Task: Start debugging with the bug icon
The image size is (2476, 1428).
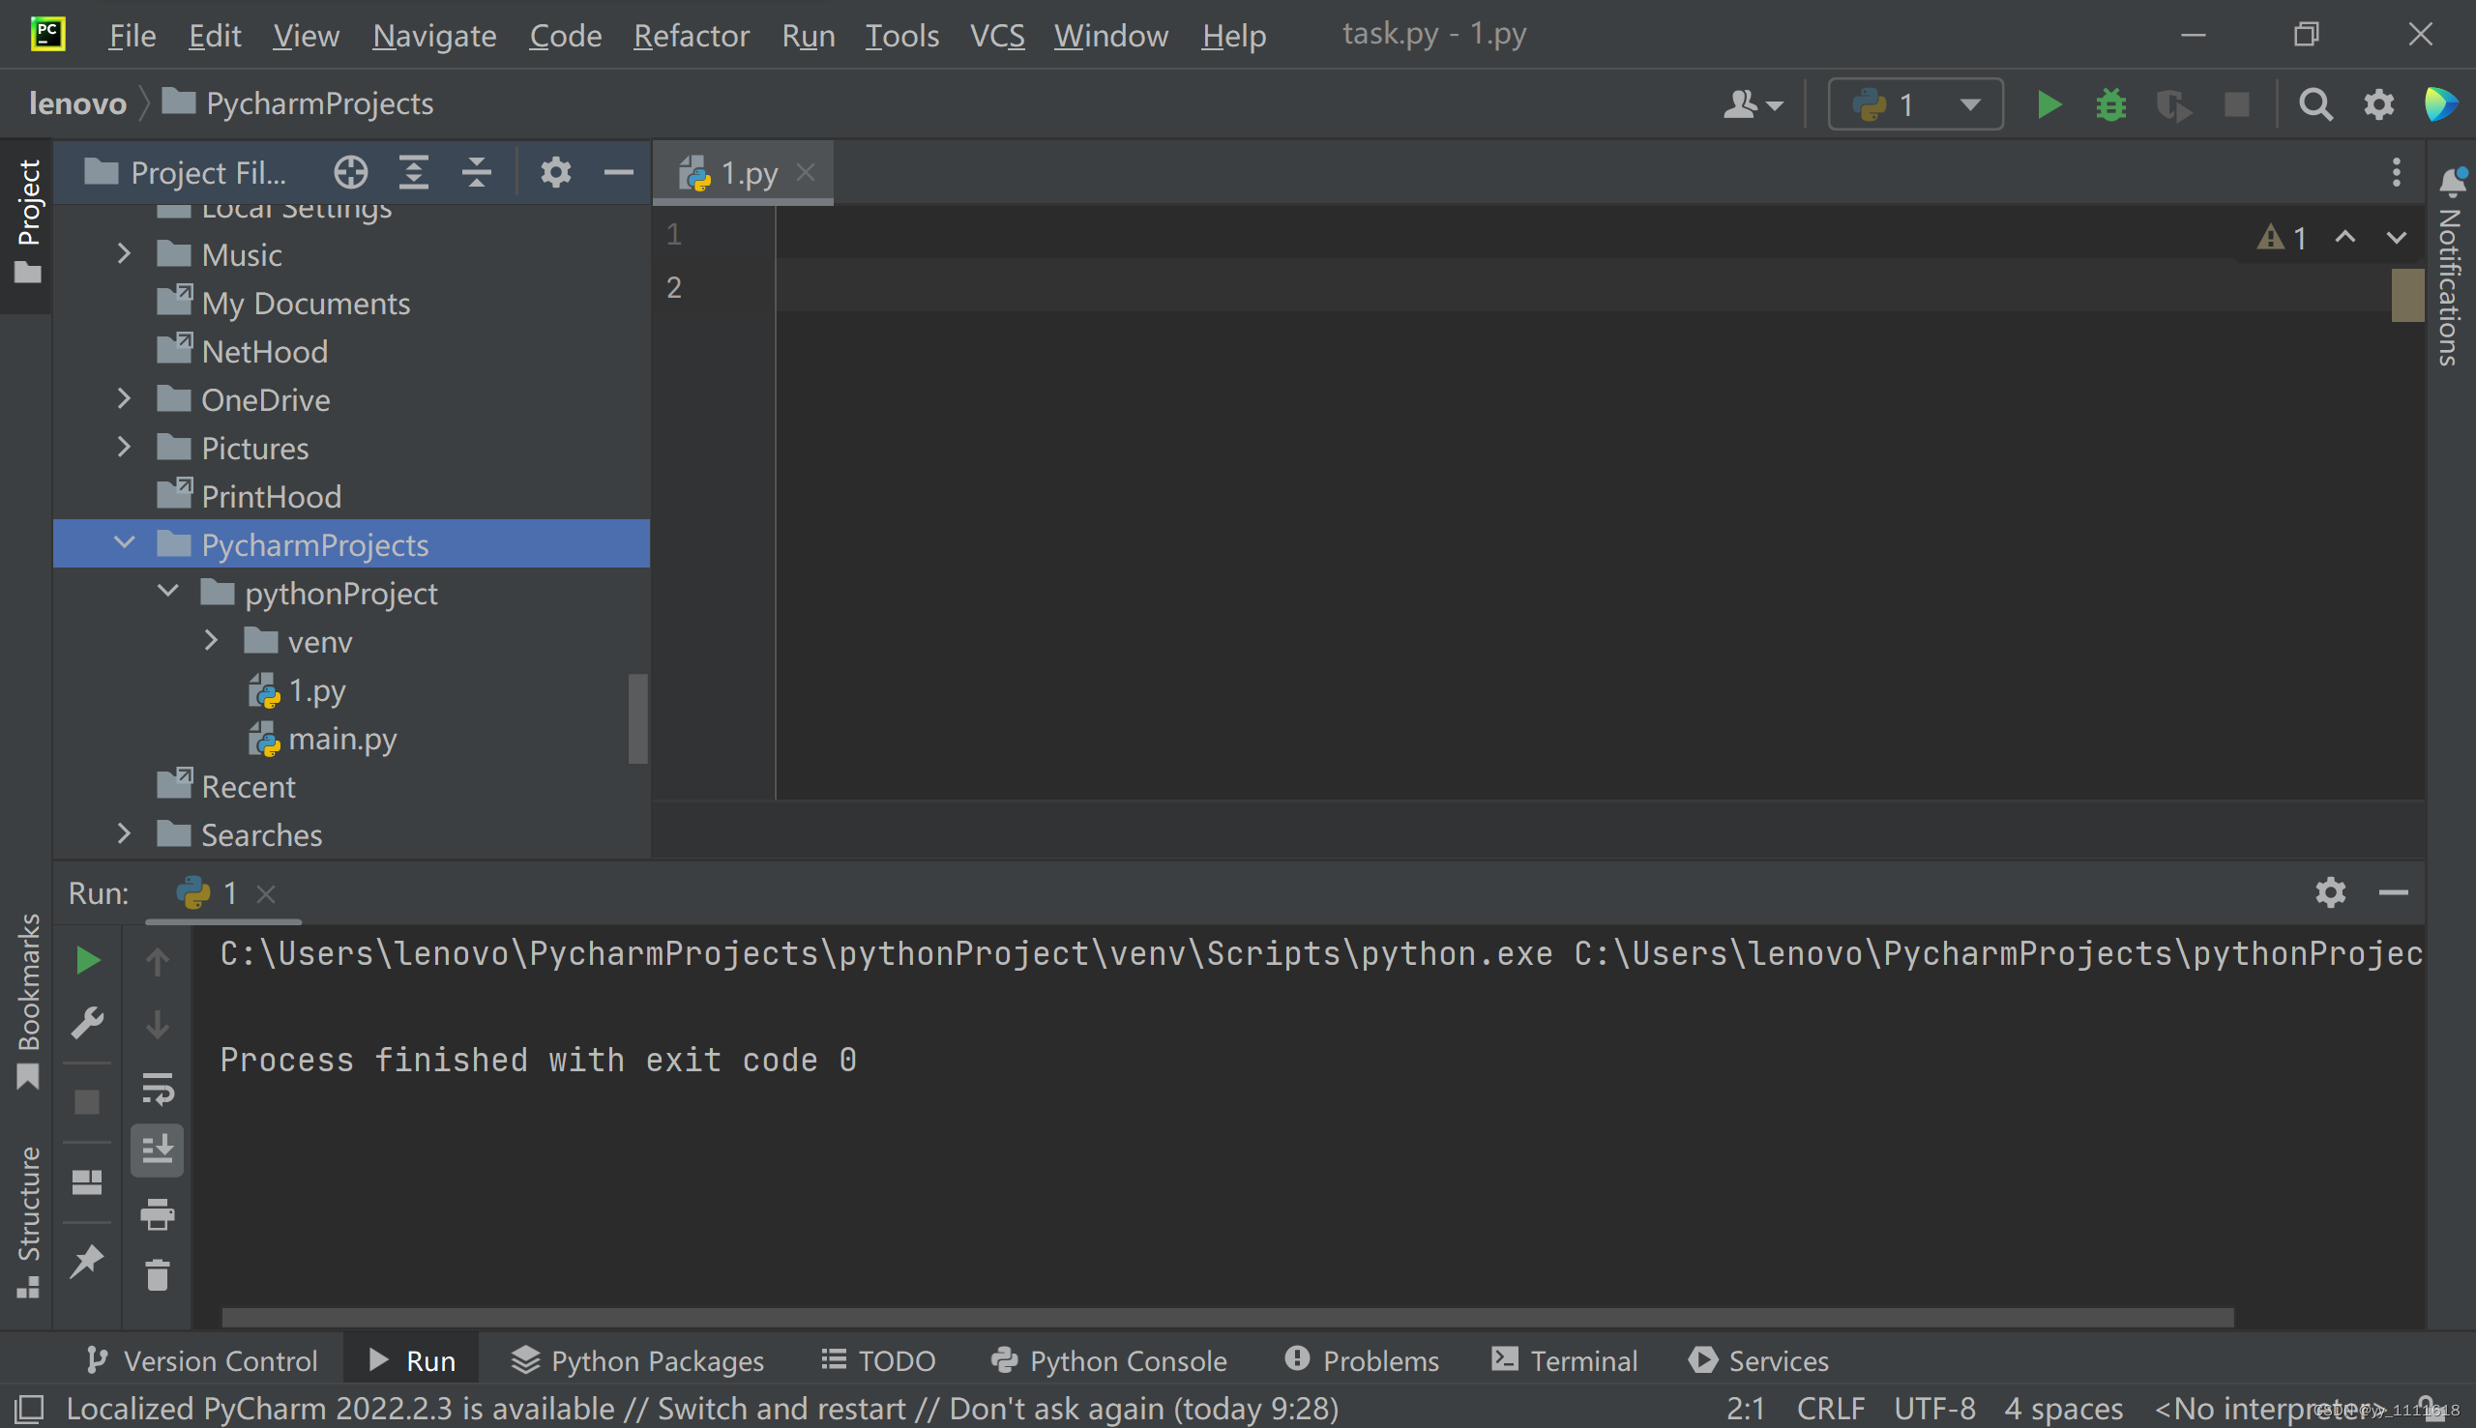Action: [x=2111, y=104]
